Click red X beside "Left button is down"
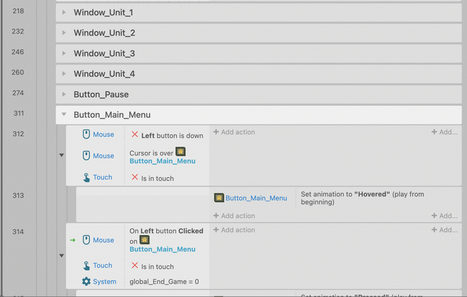 coord(135,135)
